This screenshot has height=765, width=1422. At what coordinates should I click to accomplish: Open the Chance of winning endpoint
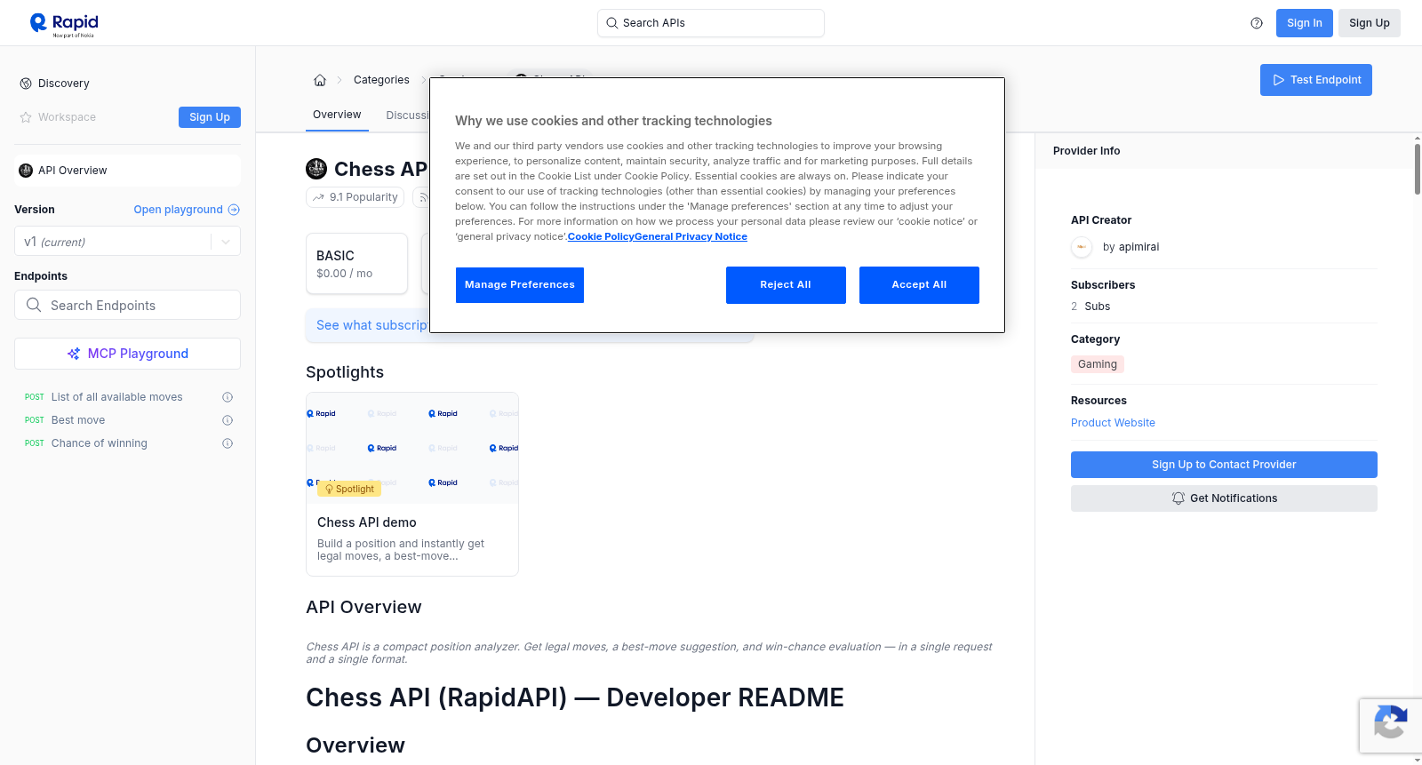click(x=100, y=443)
